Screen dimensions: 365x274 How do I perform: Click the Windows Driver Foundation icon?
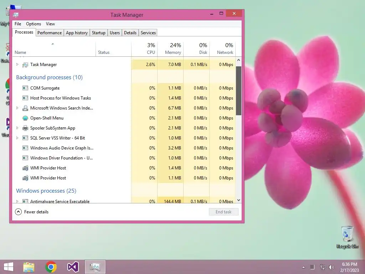25,158
